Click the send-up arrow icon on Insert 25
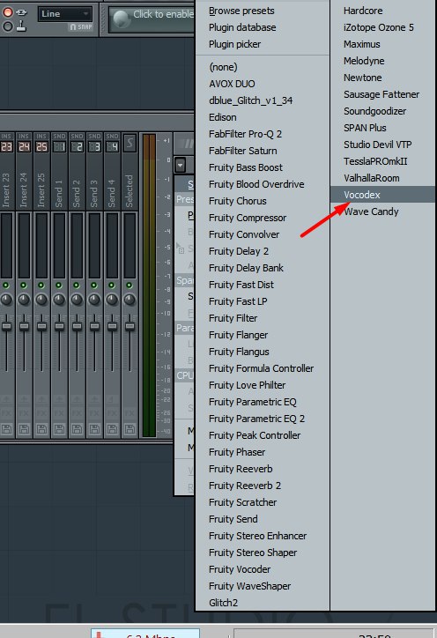Screen dimensions: 437x638 pyautogui.click(x=41, y=399)
